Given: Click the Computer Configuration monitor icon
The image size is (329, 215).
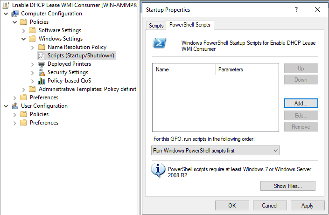Looking at the screenshot, I should [x=15, y=14].
